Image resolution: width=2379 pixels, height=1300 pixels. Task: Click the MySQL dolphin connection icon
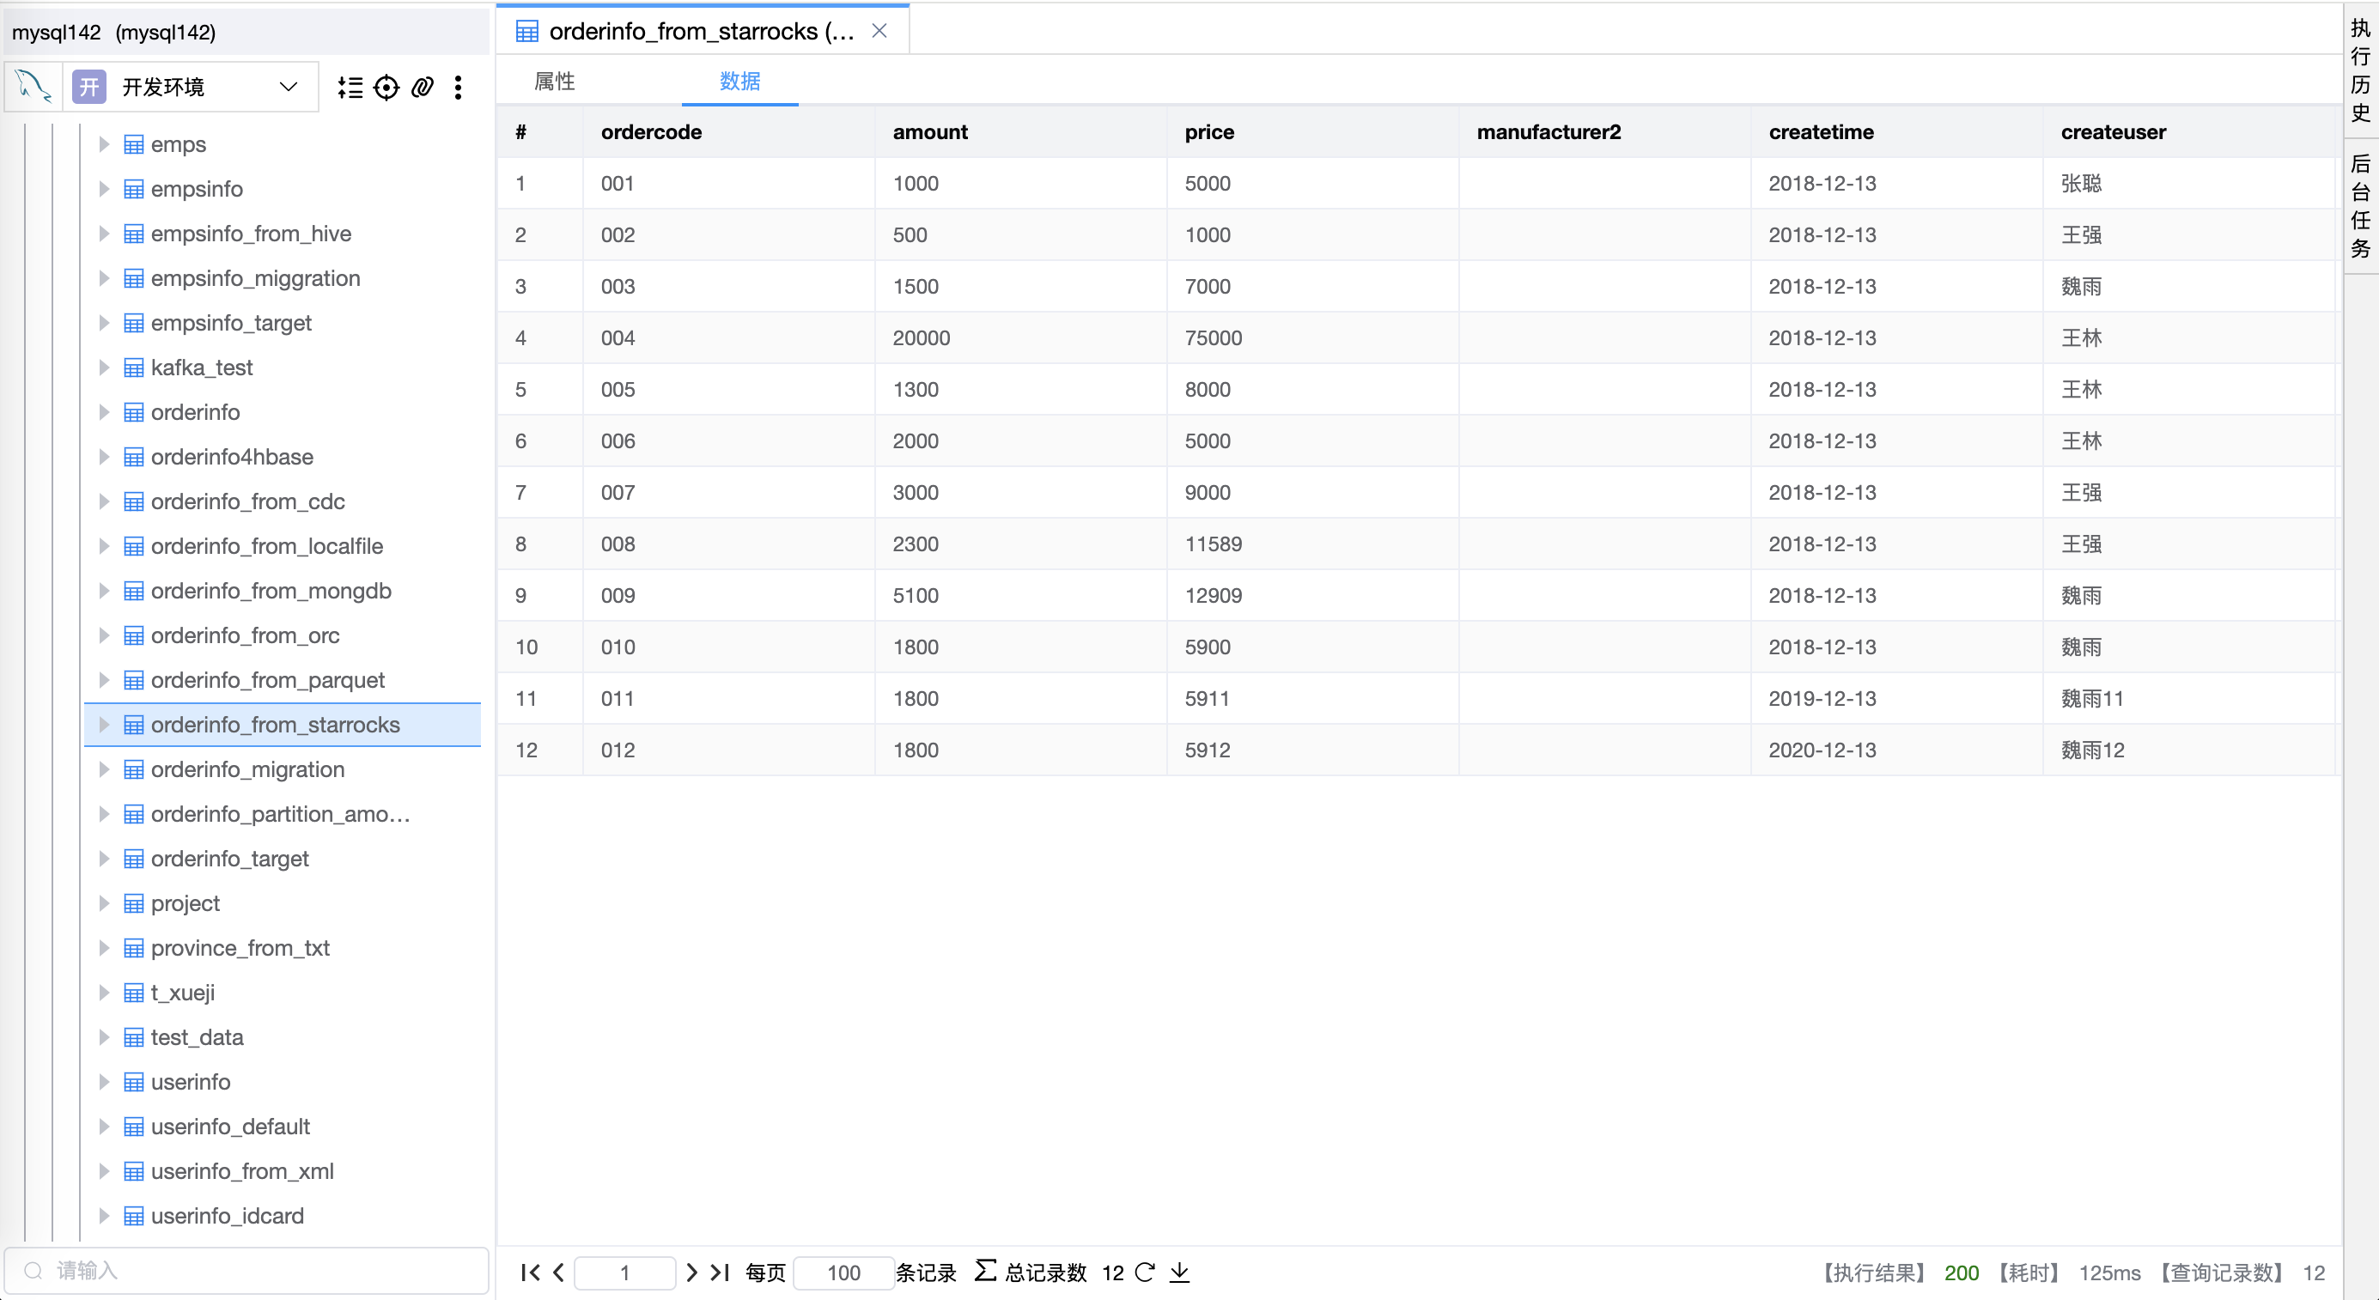pos(33,87)
